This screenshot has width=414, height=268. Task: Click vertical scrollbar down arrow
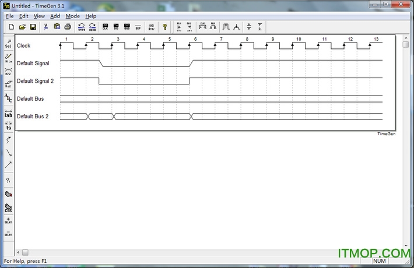click(x=406, y=246)
